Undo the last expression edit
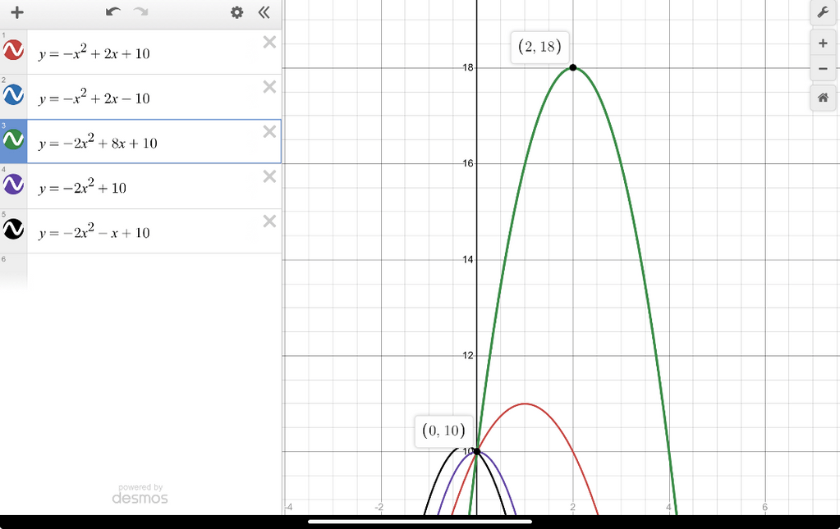This screenshot has width=840, height=529. [x=113, y=11]
